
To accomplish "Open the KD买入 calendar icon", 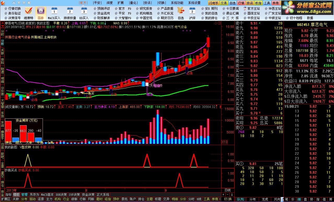I will [84, 11].
